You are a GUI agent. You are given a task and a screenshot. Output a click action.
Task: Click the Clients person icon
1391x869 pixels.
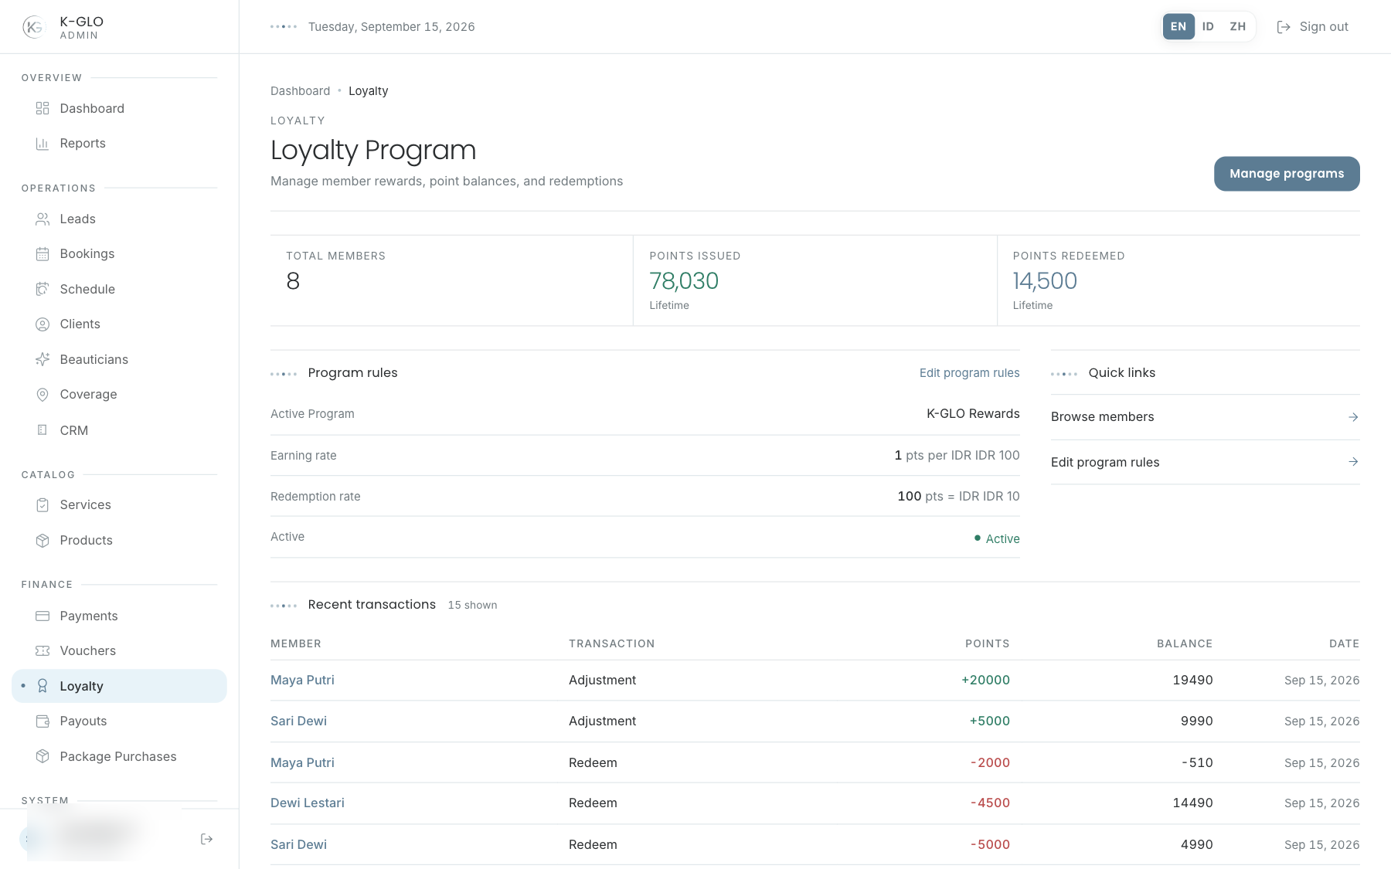pos(43,324)
